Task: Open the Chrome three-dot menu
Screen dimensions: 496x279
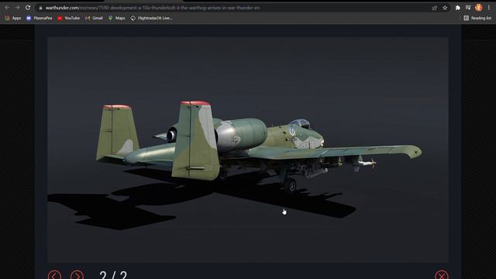Action: [x=489, y=8]
